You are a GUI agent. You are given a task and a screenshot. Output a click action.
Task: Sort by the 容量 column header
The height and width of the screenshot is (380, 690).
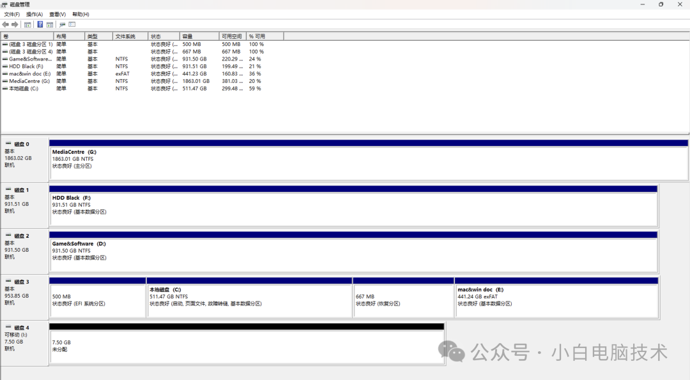199,36
